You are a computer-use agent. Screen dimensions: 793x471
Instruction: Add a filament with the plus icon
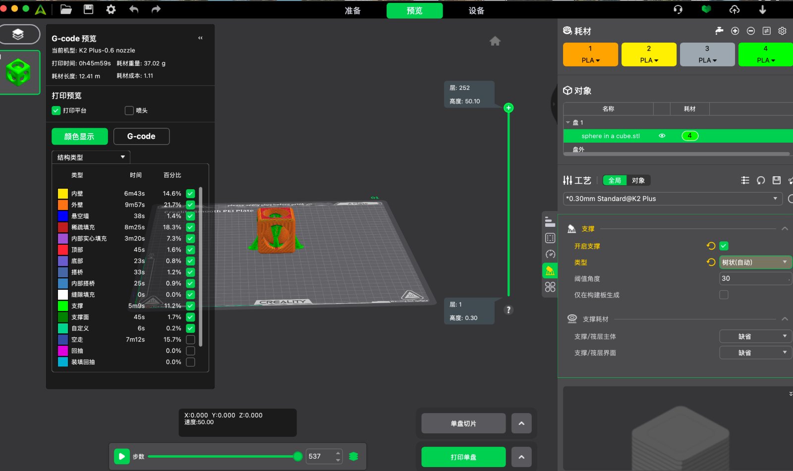(735, 31)
